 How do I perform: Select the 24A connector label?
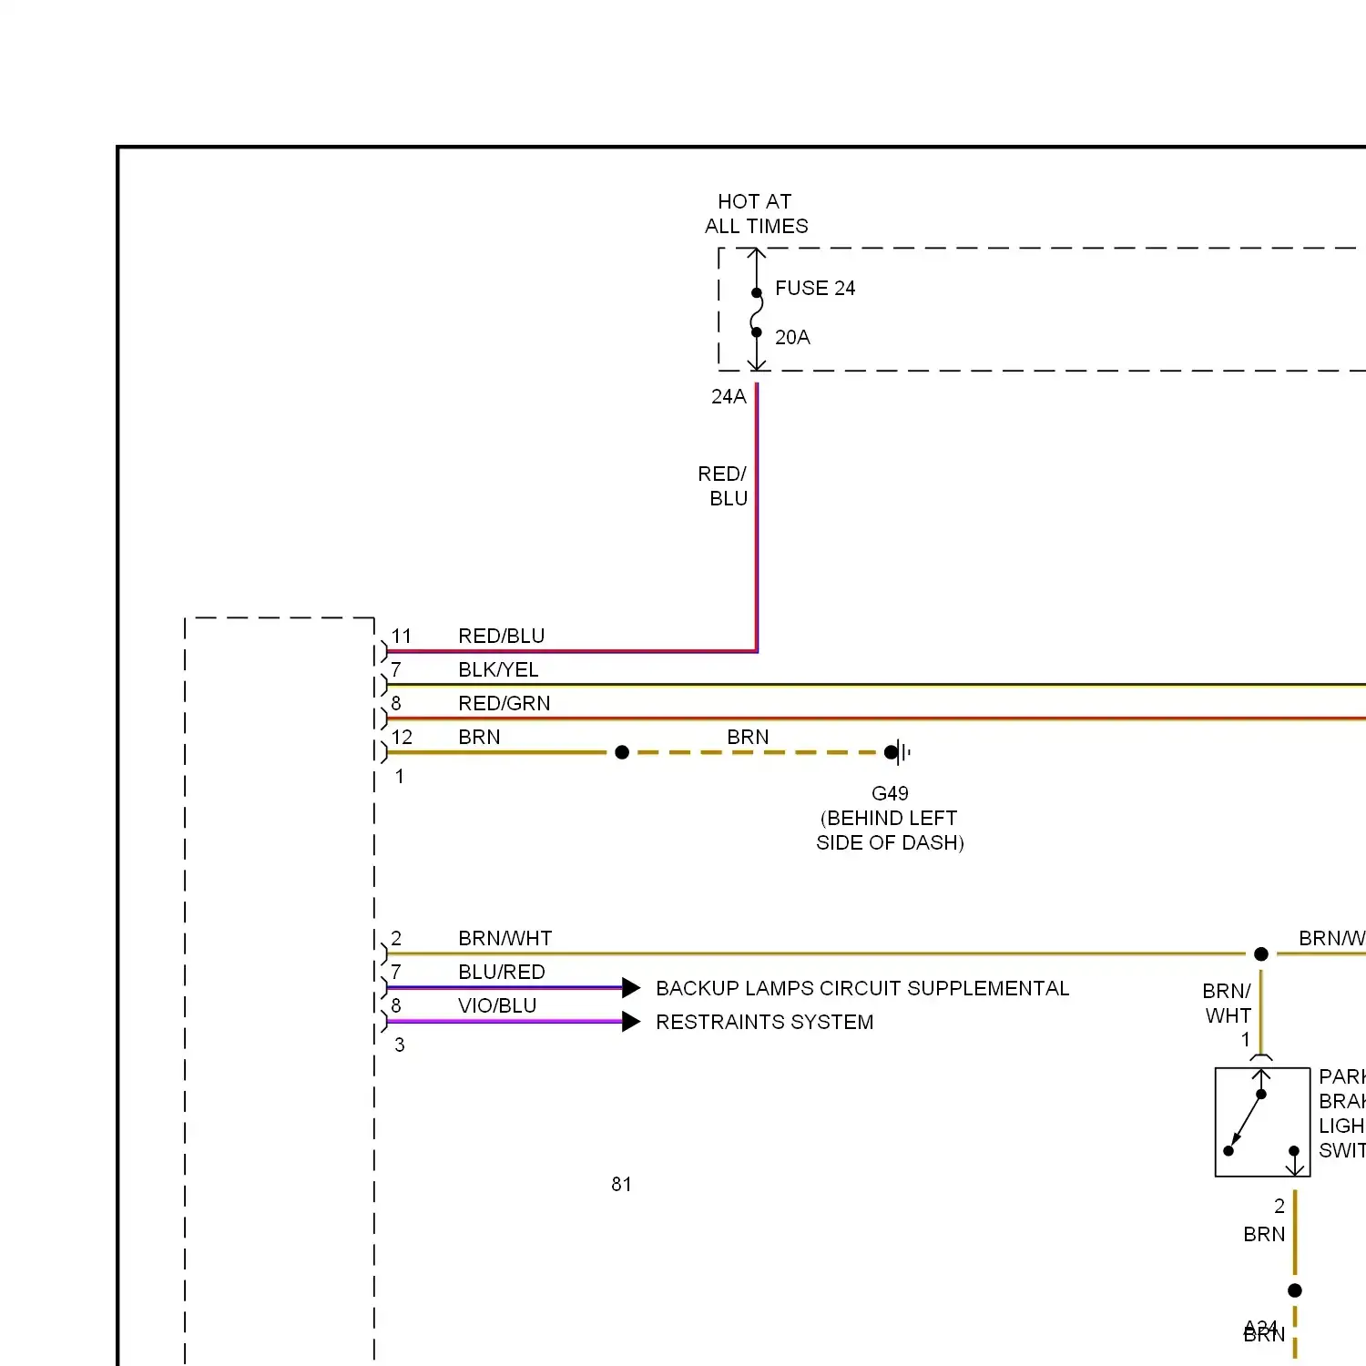tap(729, 396)
